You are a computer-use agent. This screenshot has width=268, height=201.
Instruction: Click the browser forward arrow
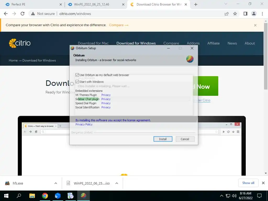[x=14, y=14]
